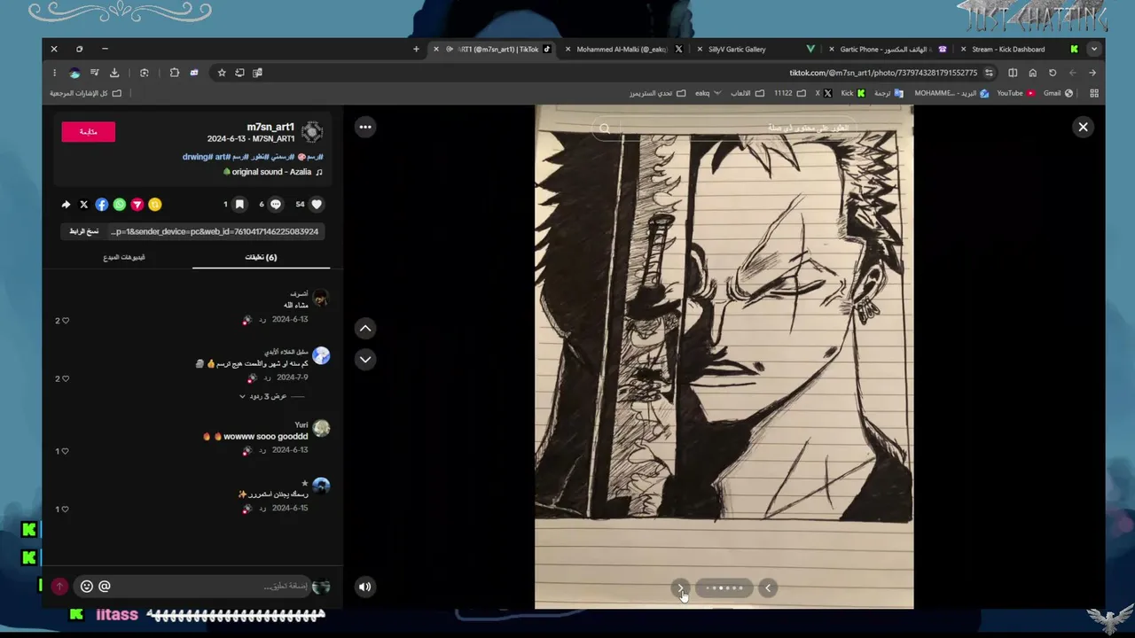Viewport: 1135px width, 638px height.
Task: Expand the 3 replies under second comment
Action: click(x=271, y=396)
